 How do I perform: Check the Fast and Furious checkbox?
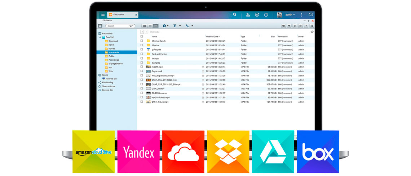coord(142,54)
